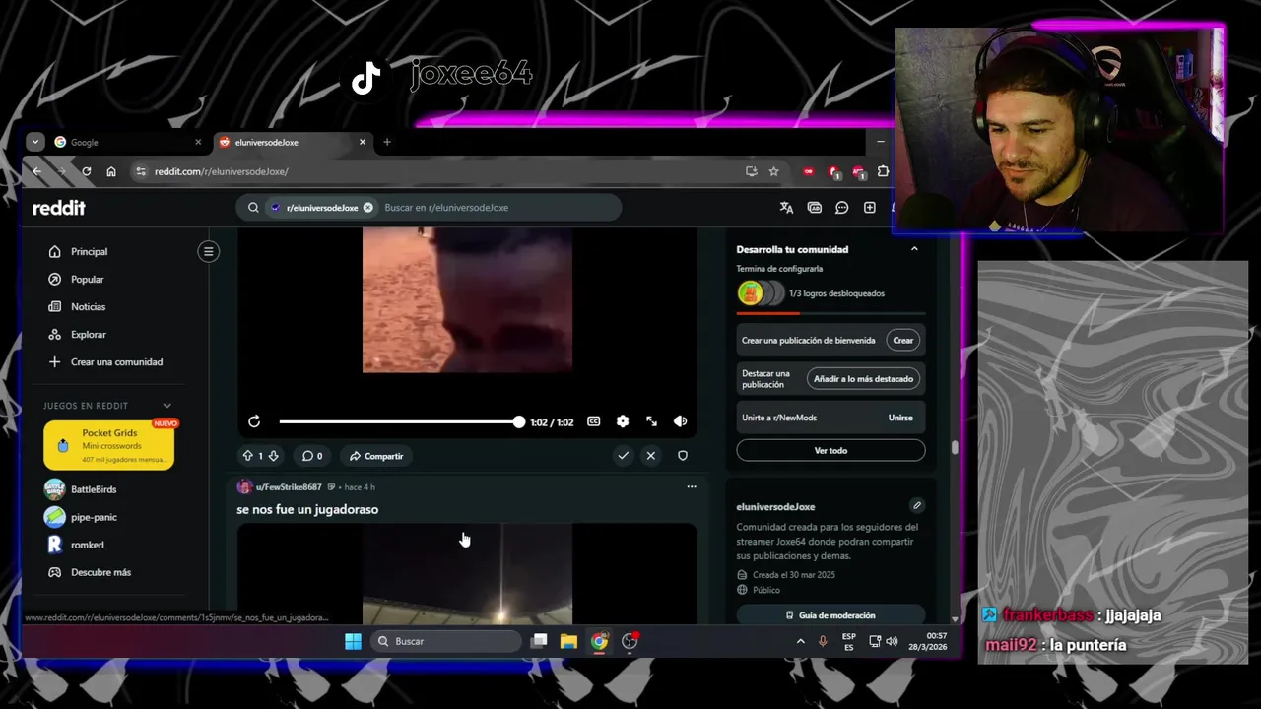This screenshot has width=1261, height=709.
Task: Go back in the browser
Action: 37,171
